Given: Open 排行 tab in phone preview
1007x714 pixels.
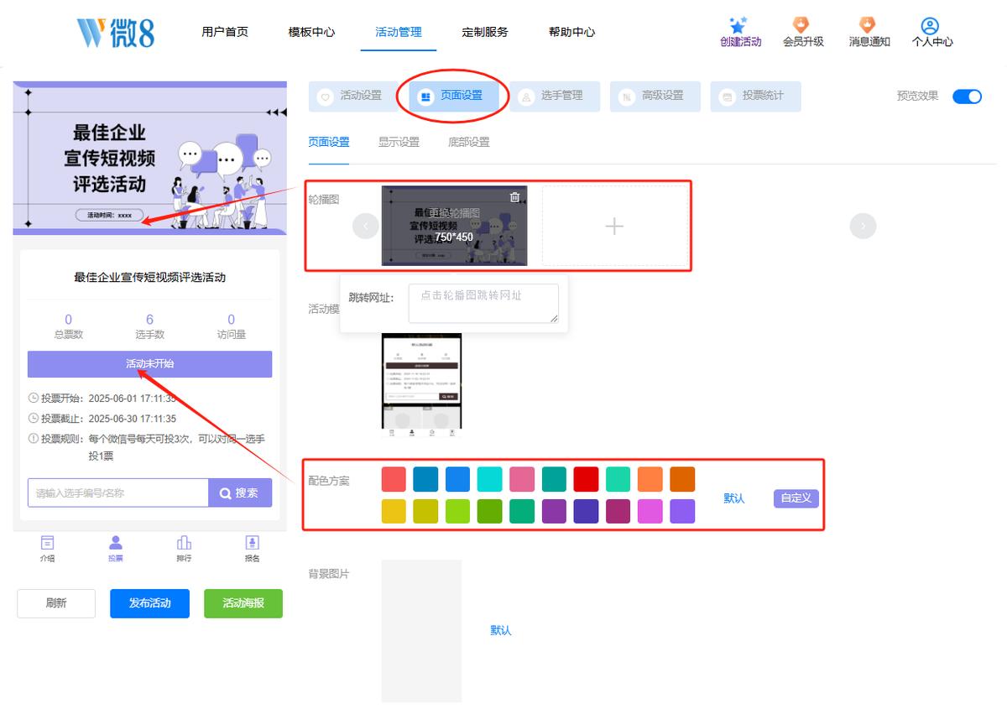Looking at the screenshot, I should click(x=184, y=550).
